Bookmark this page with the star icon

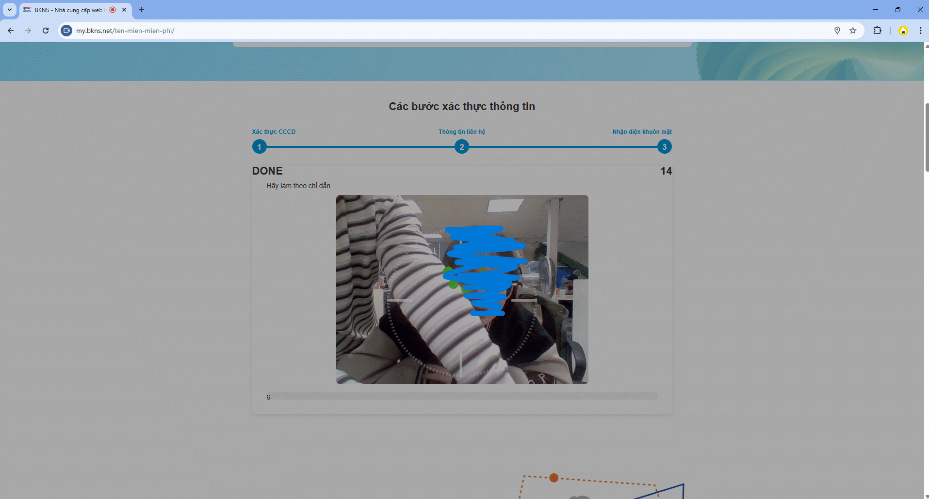tap(853, 31)
